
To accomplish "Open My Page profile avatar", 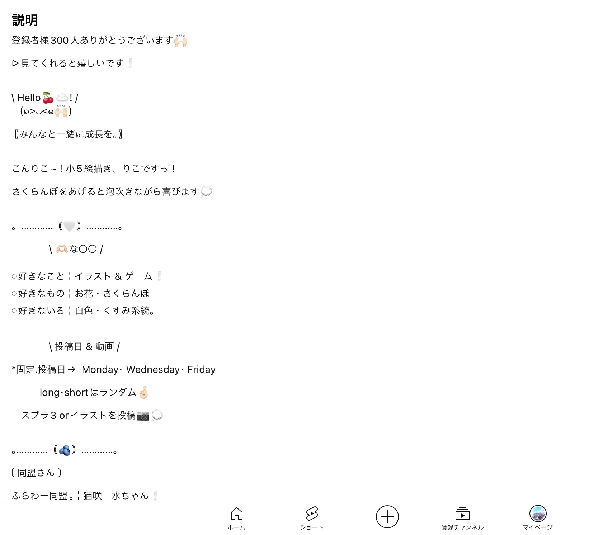I will (x=538, y=513).
